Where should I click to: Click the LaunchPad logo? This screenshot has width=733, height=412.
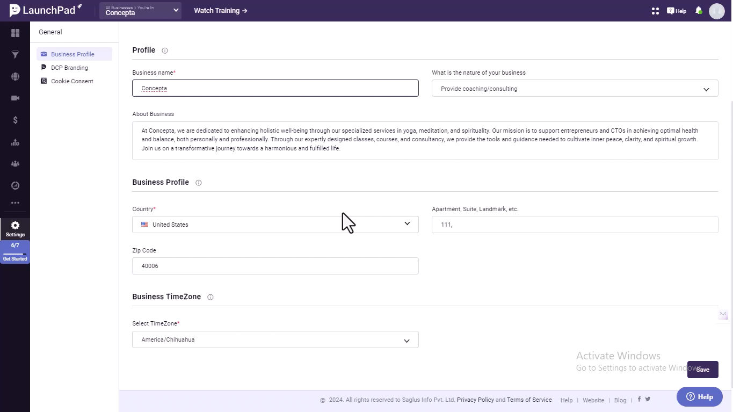pos(46,10)
